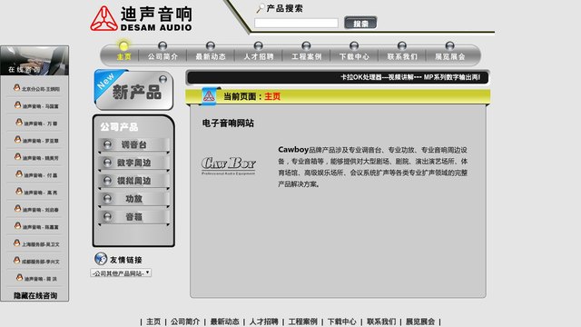
Task: Click the logo icon before 当前页面
Action: pos(209,96)
